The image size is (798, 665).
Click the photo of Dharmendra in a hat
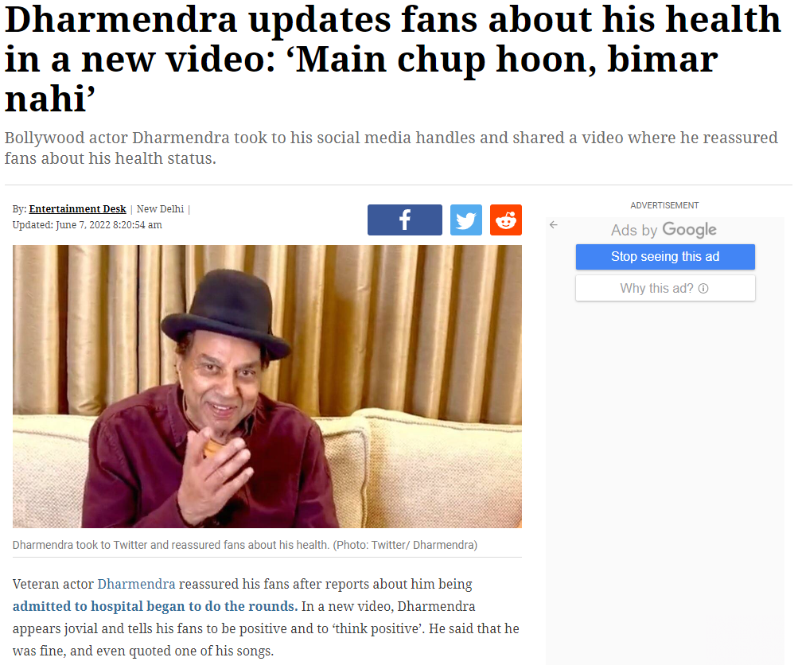(267, 386)
